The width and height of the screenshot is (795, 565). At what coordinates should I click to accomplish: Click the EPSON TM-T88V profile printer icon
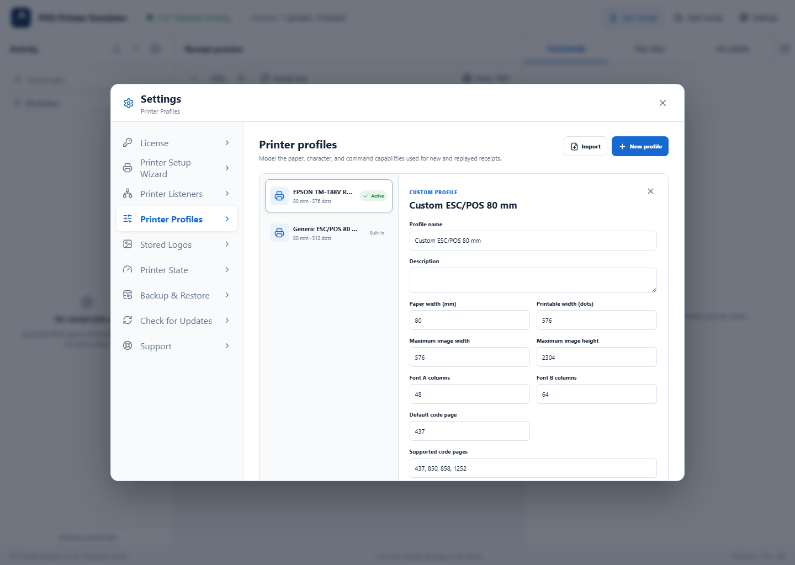click(279, 196)
